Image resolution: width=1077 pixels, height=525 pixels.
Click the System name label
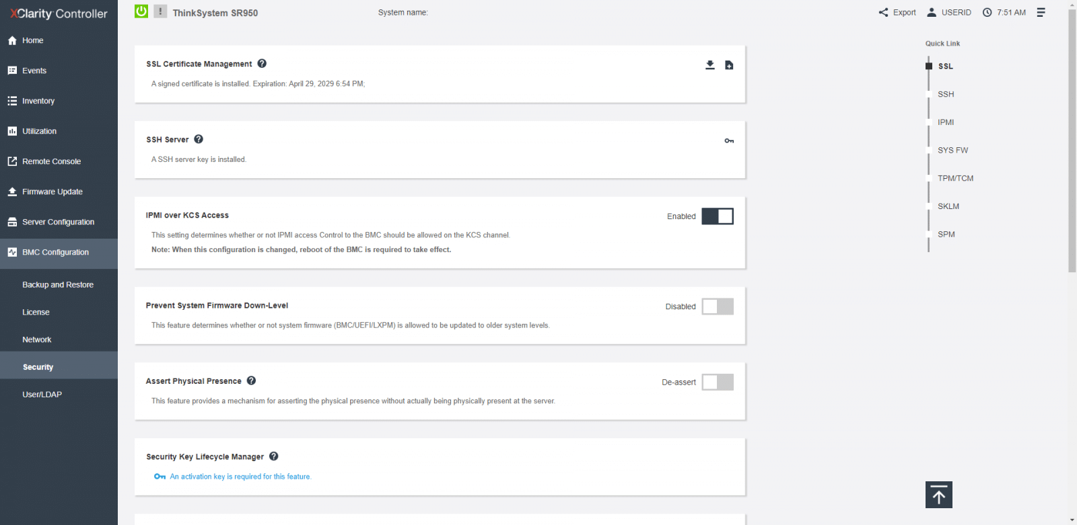coord(403,12)
